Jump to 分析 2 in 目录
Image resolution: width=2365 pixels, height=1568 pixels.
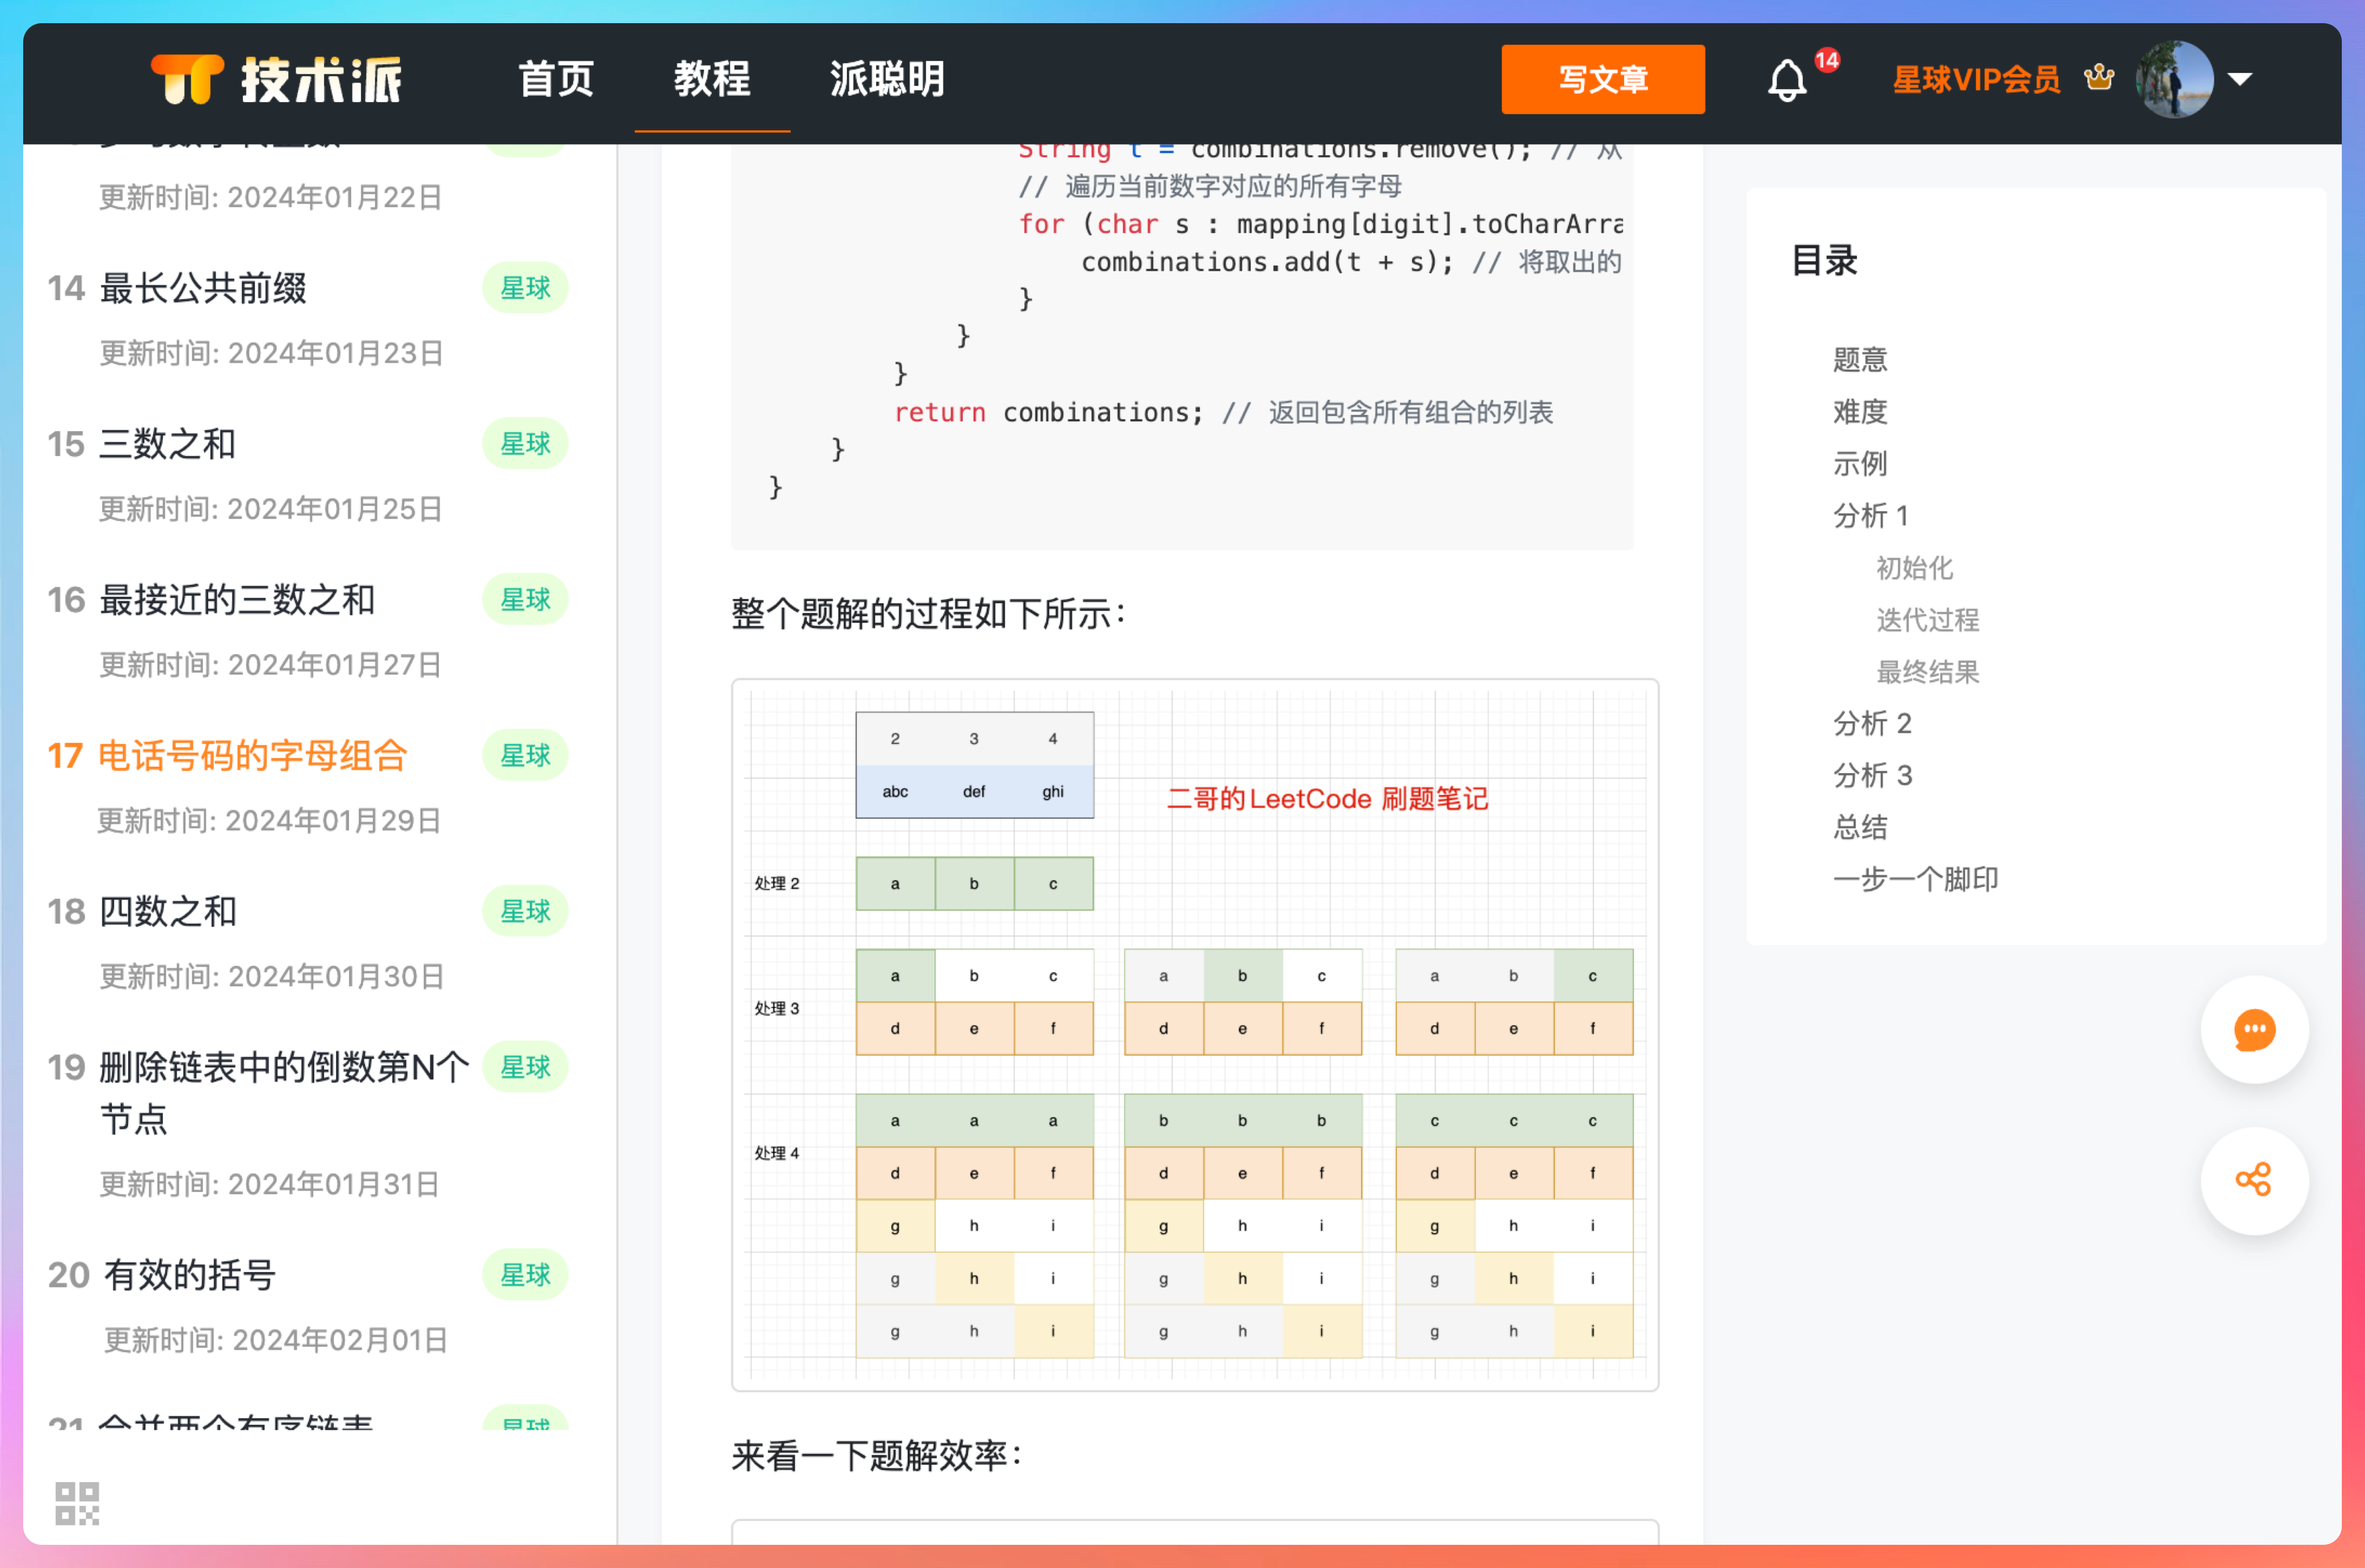(x=1872, y=723)
